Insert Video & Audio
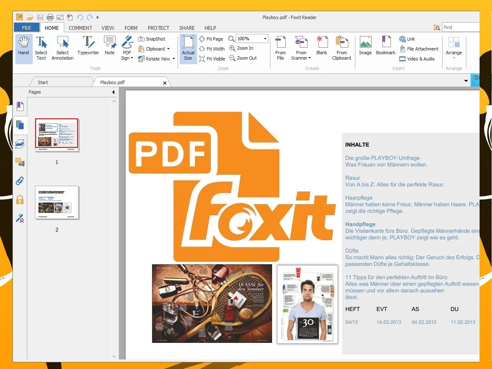This screenshot has width=492, height=369. pos(417,59)
